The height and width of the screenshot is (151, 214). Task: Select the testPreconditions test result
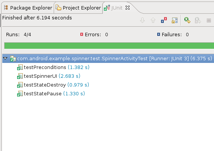(53, 67)
